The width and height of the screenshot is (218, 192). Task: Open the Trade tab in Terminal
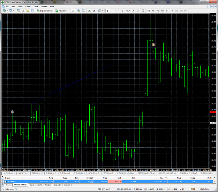click(8, 185)
